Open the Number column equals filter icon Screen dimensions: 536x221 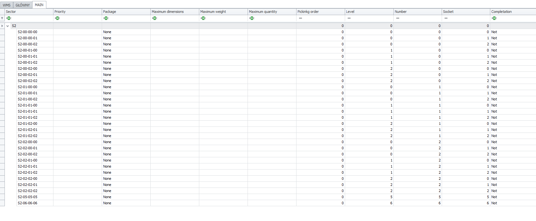(398, 18)
